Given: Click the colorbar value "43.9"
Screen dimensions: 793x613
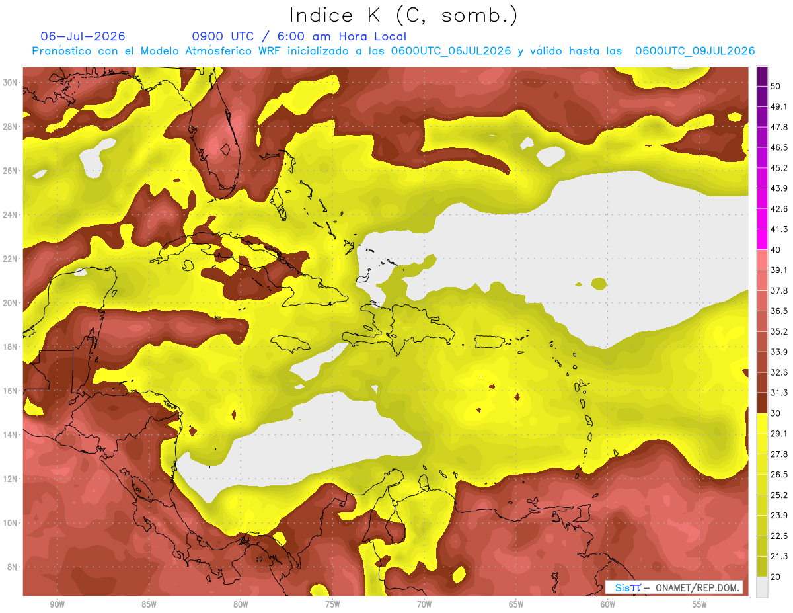Looking at the screenshot, I should coord(779,188).
